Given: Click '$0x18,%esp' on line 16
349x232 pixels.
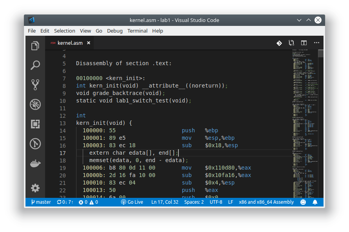Looking at the screenshot, I should point(221,145).
